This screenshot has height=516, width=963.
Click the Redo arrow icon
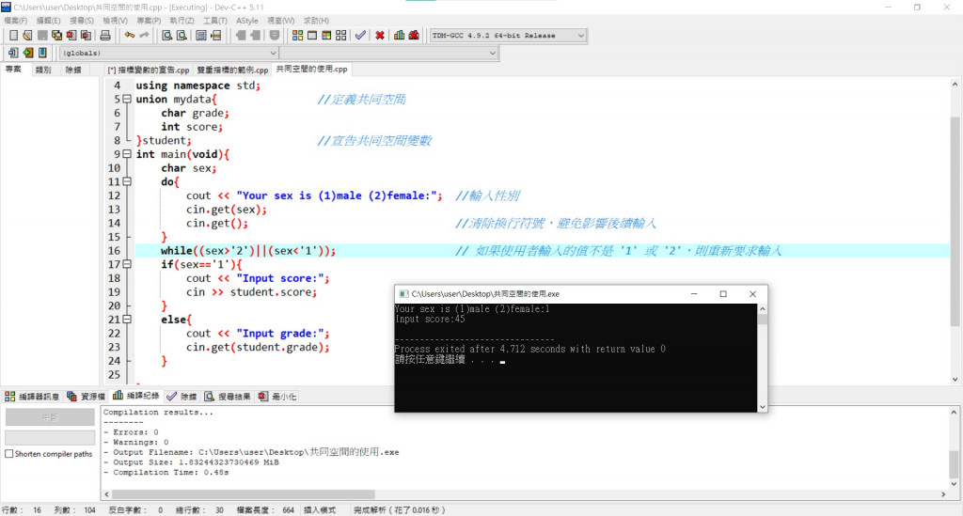click(x=144, y=36)
